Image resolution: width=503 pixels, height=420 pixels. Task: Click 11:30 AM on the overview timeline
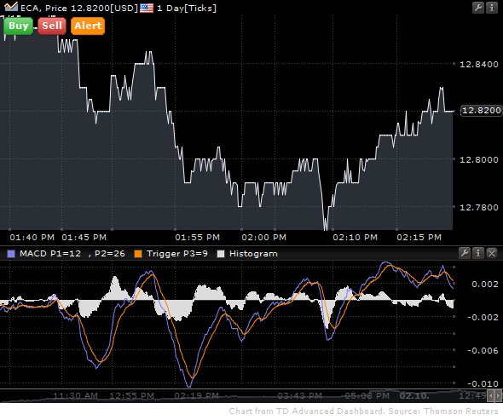point(75,396)
